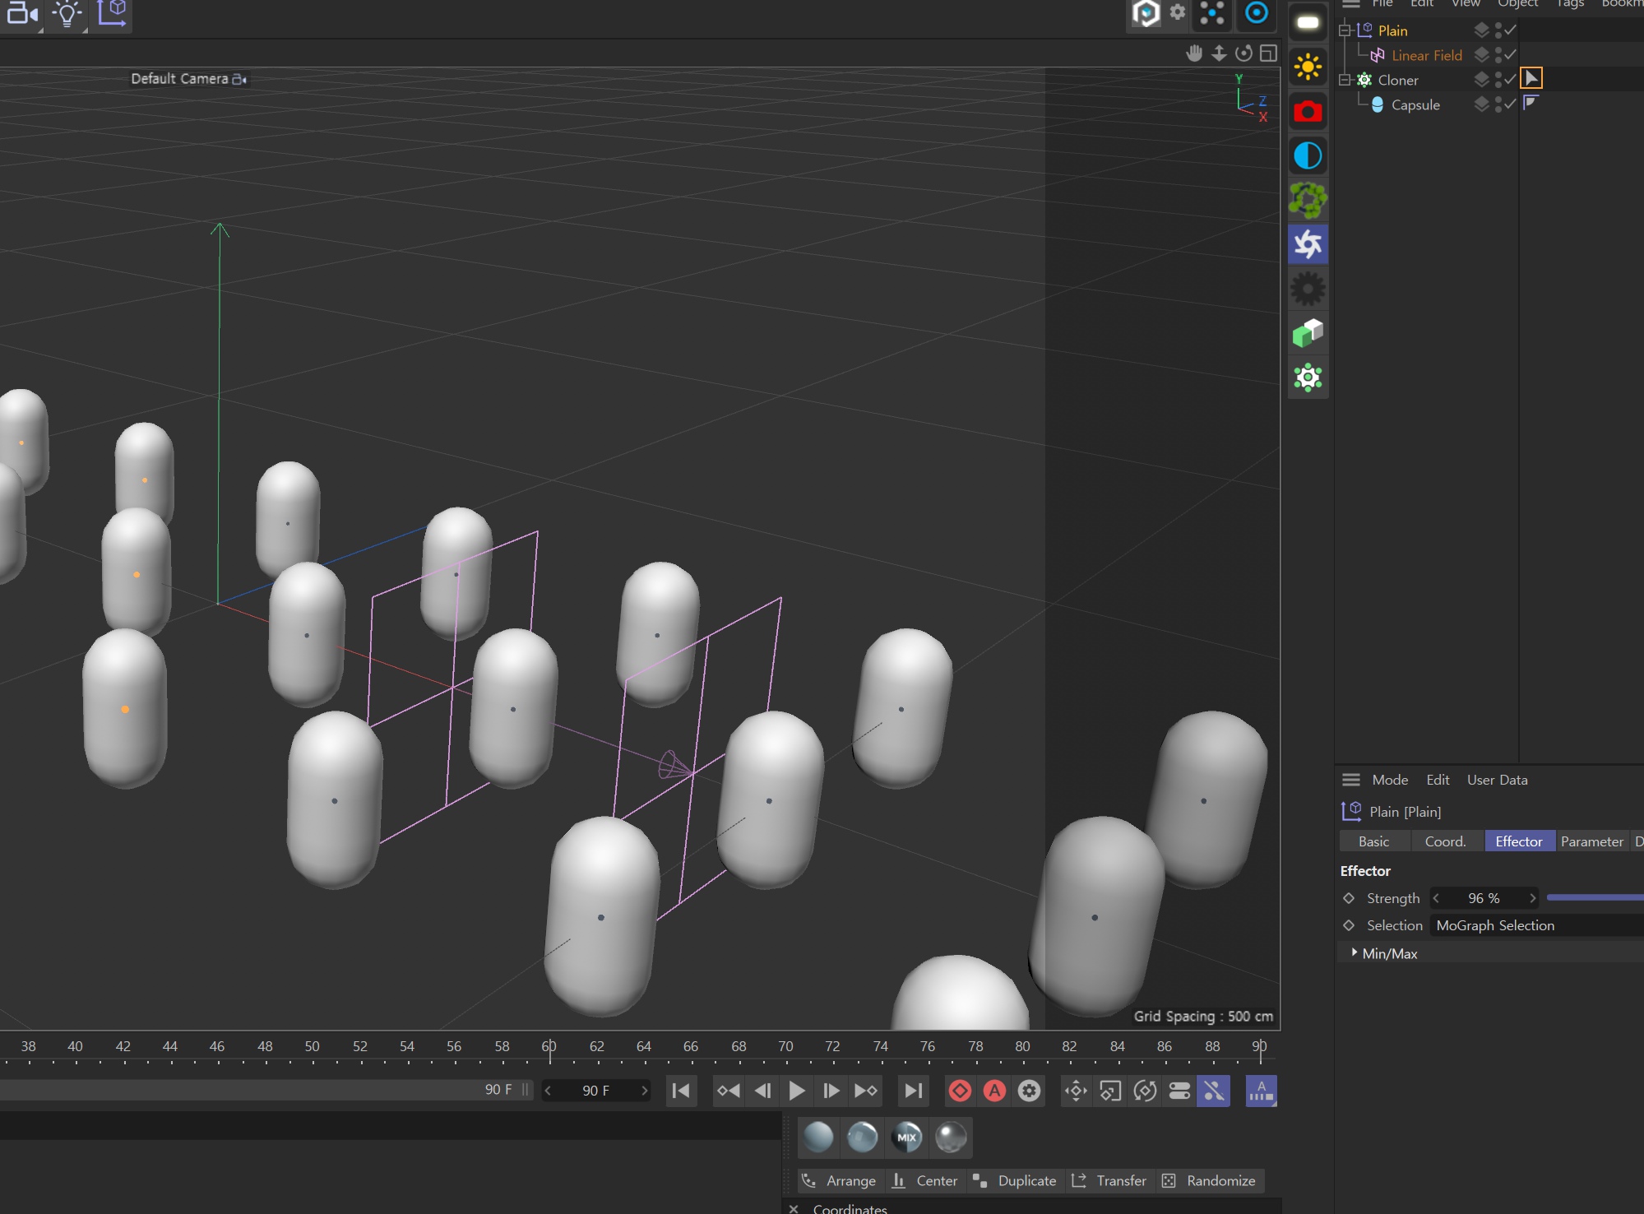
Task: Click the selection tag on Cloner row
Action: coord(1531,79)
